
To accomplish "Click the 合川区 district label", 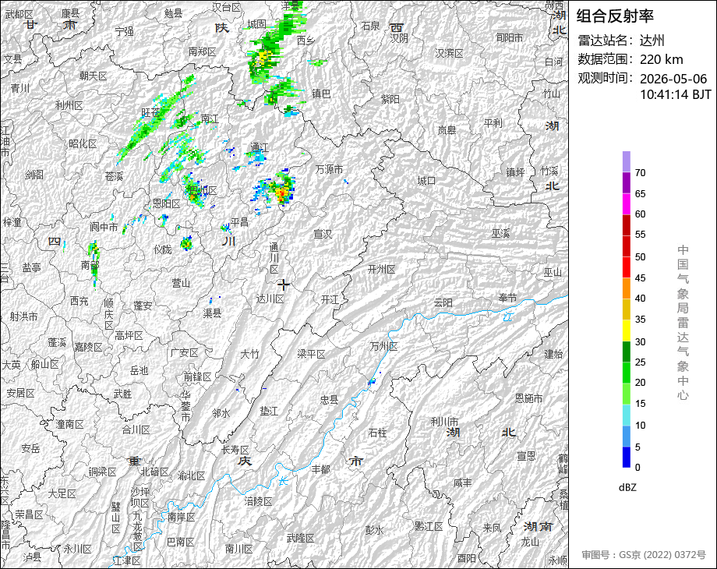I will pyautogui.click(x=136, y=429).
